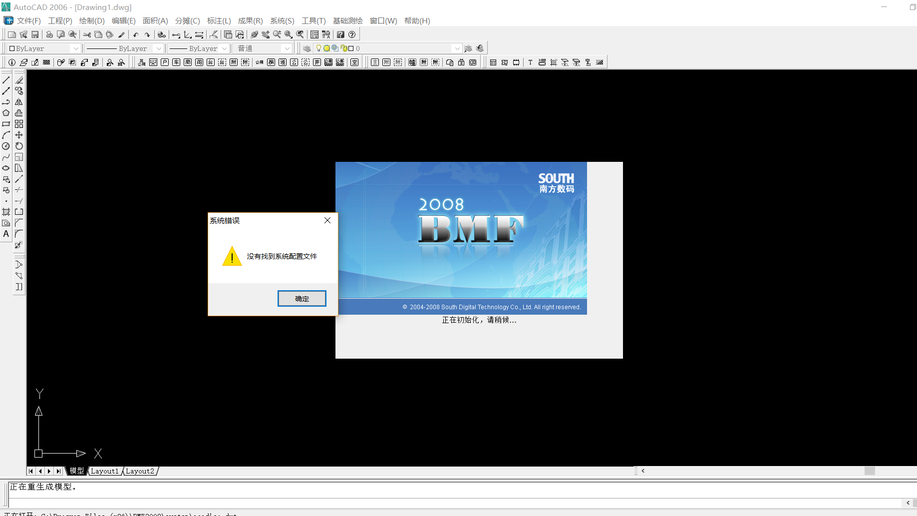Select the Spline curve tool
This screenshot has height=516, width=917.
pyautogui.click(x=6, y=157)
